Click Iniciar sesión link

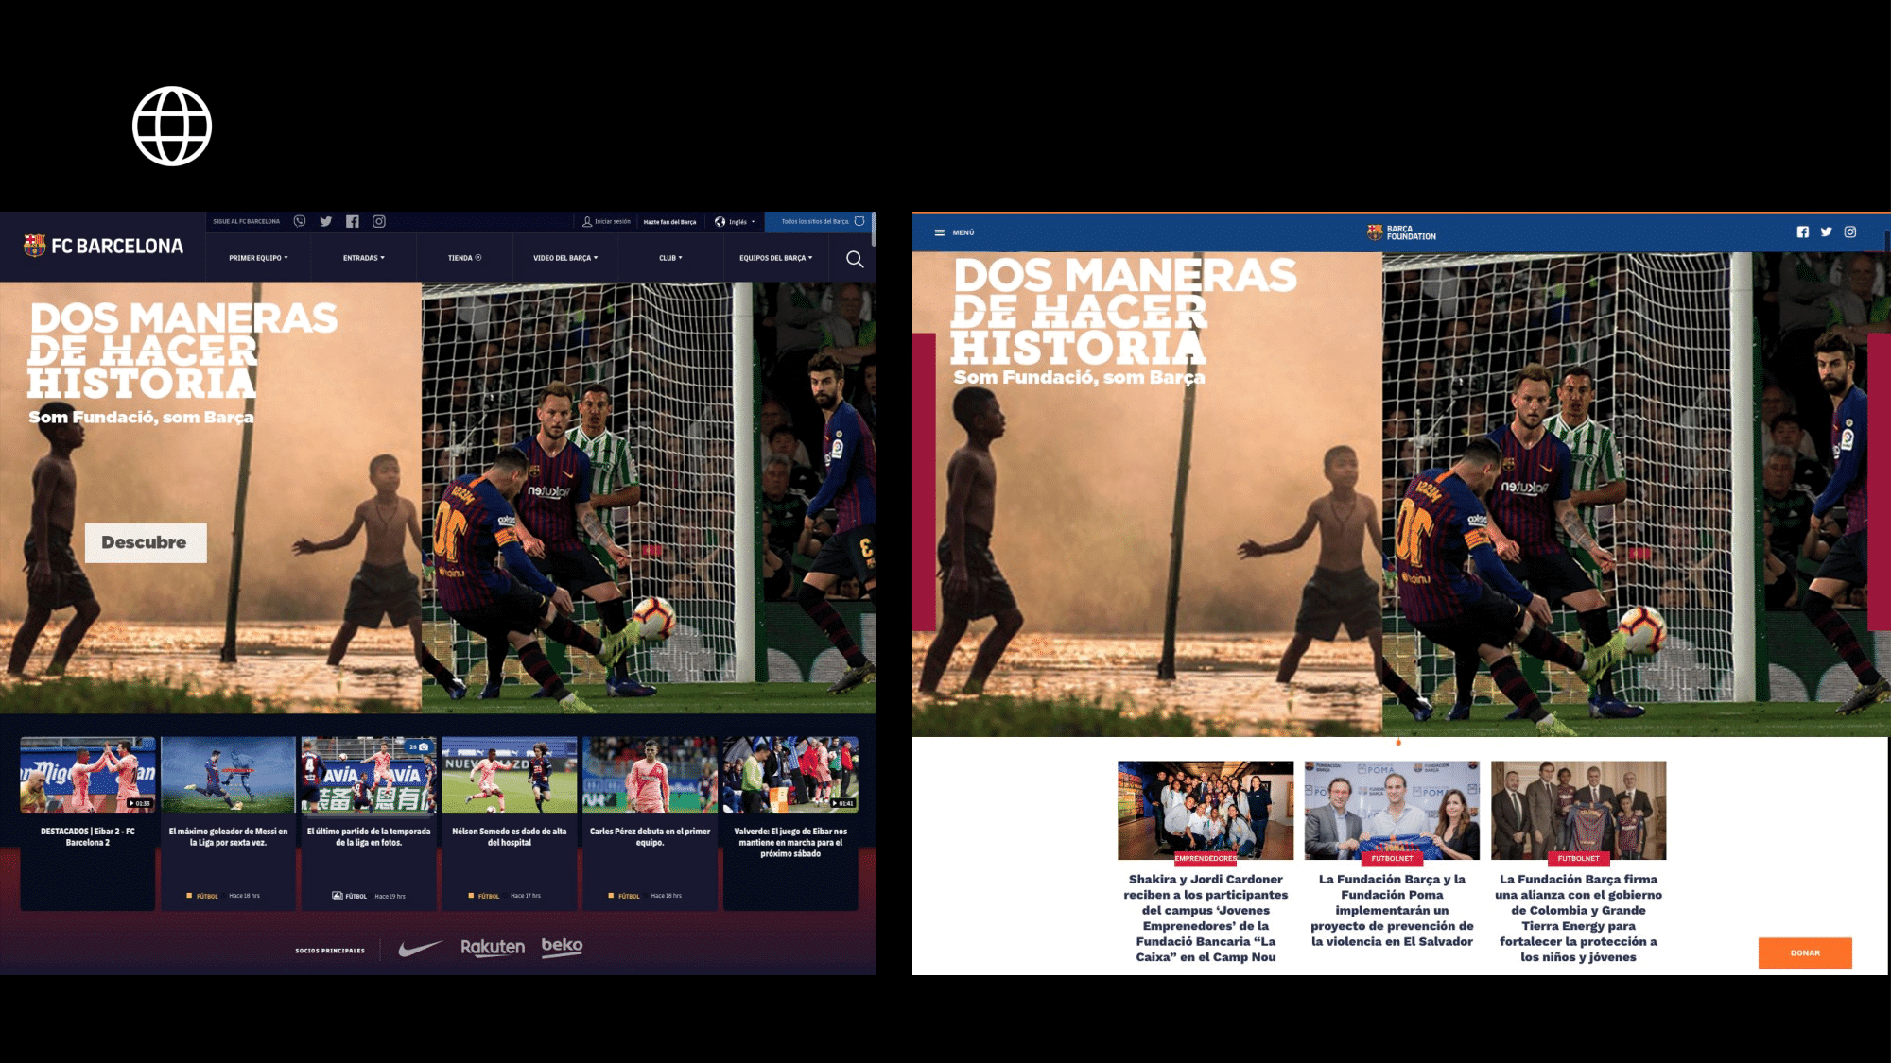coord(613,222)
